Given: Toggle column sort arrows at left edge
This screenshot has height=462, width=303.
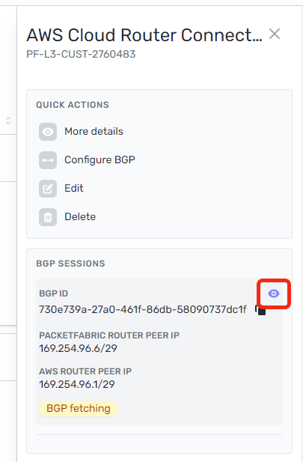Looking at the screenshot, I should click(x=8, y=121).
